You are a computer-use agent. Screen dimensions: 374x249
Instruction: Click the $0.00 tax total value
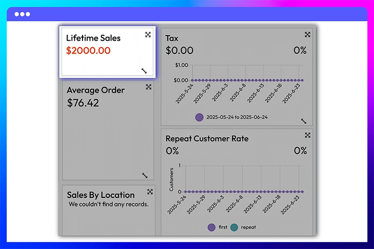[180, 51]
